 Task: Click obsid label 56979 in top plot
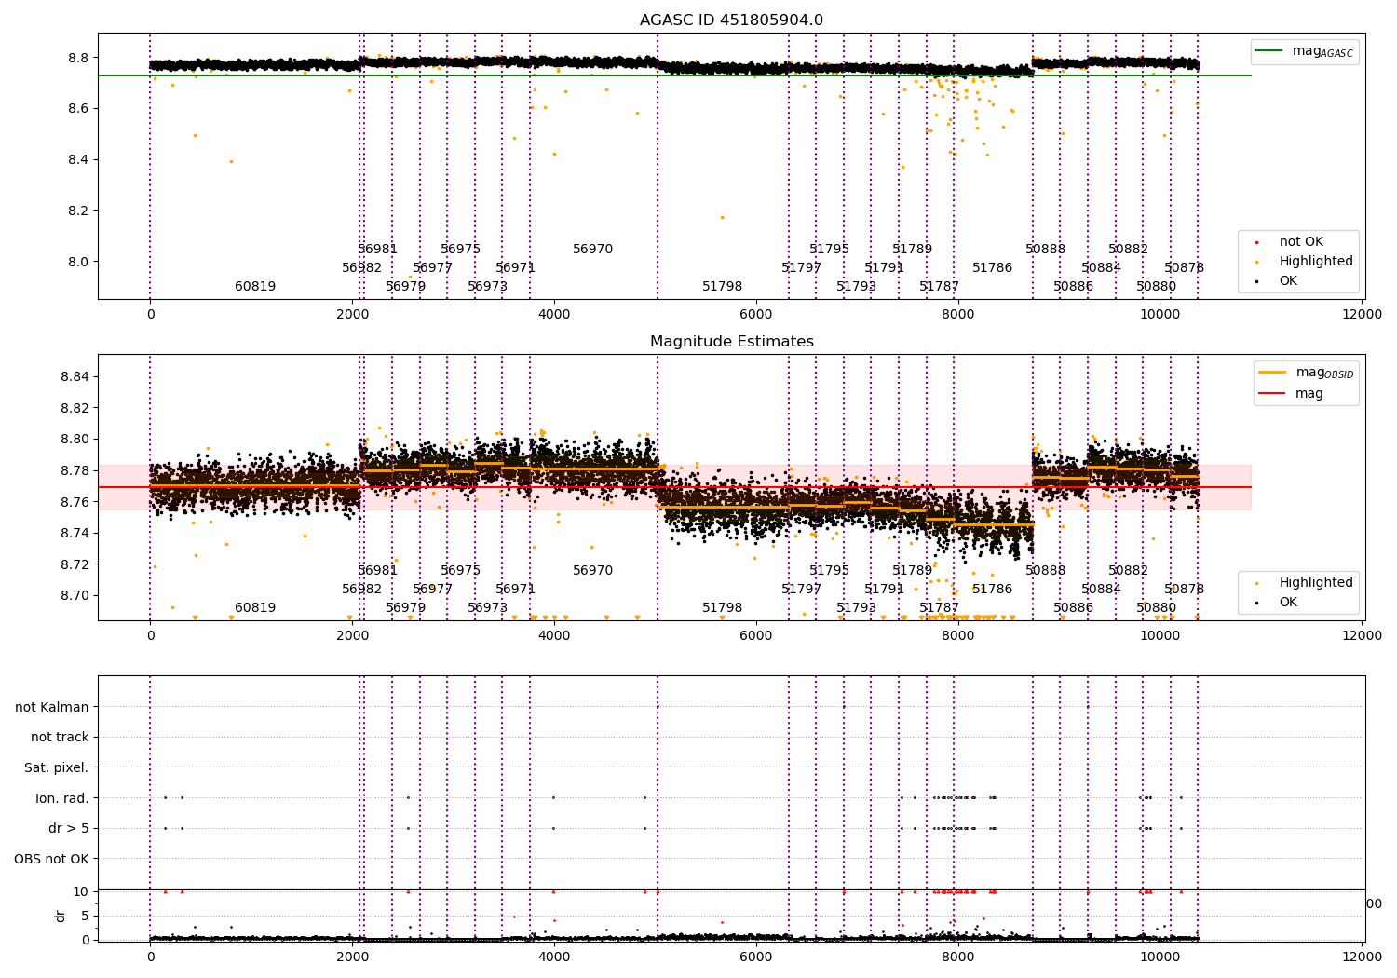pyautogui.click(x=405, y=287)
